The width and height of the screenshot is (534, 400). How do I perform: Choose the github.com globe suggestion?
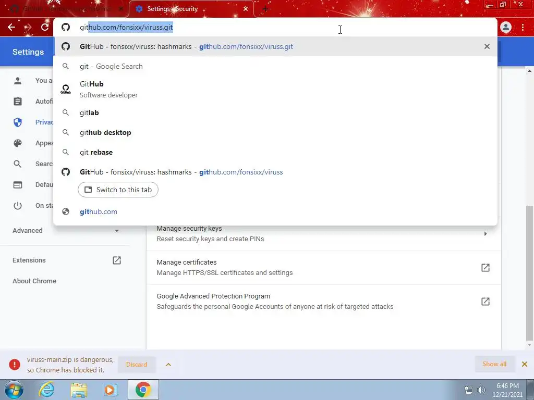point(275,211)
